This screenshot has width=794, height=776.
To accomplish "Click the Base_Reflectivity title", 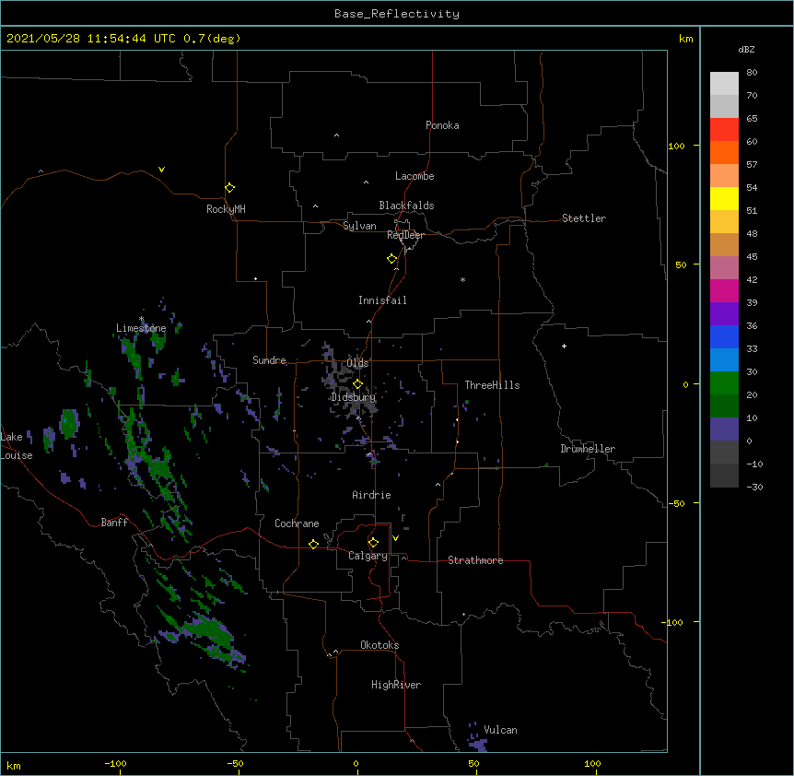I will pyautogui.click(x=397, y=14).
